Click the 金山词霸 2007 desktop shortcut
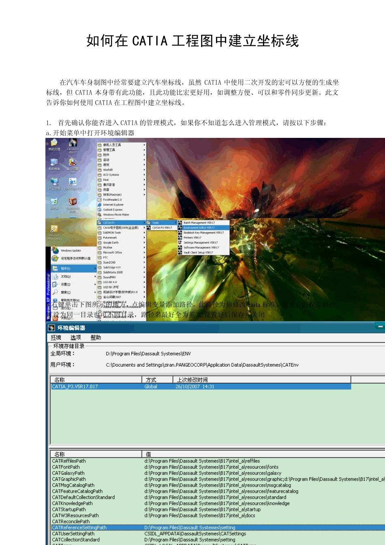 (x=73, y=165)
